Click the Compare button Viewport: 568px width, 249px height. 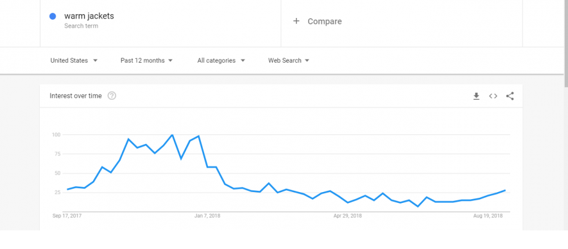click(317, 21)
